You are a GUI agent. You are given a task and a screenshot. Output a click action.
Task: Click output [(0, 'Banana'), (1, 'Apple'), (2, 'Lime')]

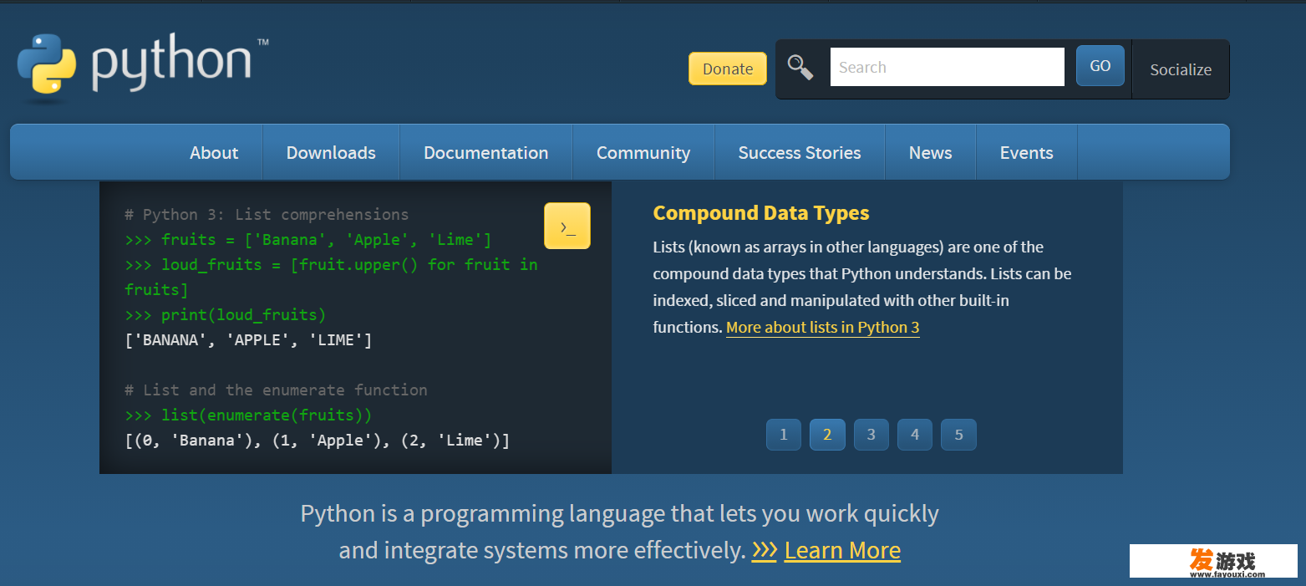[318, 440]
